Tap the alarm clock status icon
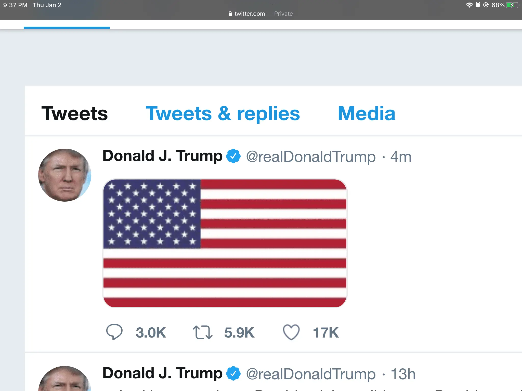 478,5
